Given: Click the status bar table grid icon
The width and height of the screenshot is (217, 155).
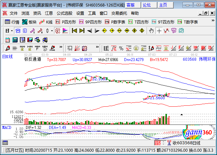Looking at the screenshot, I should pos(5,143).
